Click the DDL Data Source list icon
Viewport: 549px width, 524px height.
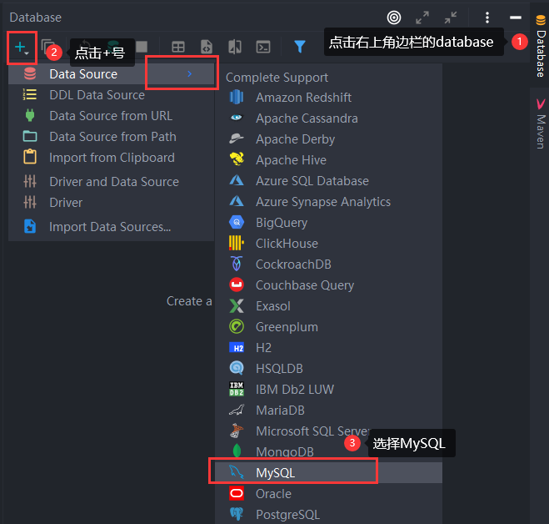[x=30, y=94]
